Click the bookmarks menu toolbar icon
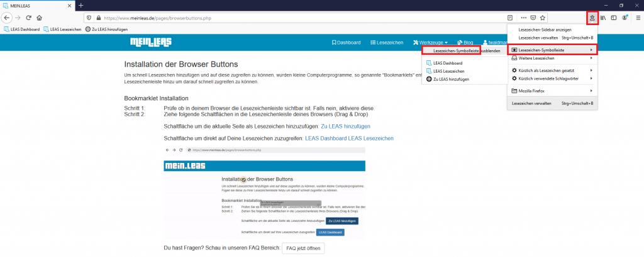This screenshot has width=644, height=257. (x=592, y=18)
